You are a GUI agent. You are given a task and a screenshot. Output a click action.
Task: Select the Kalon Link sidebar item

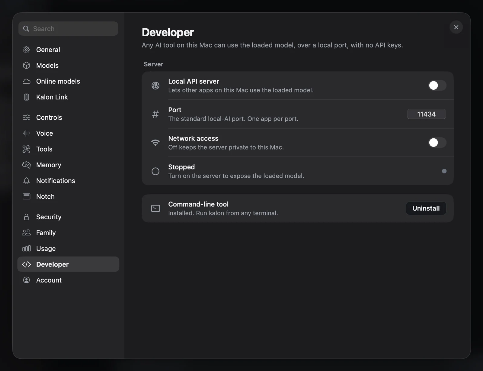pyautogui.click(x=68, y=97)
